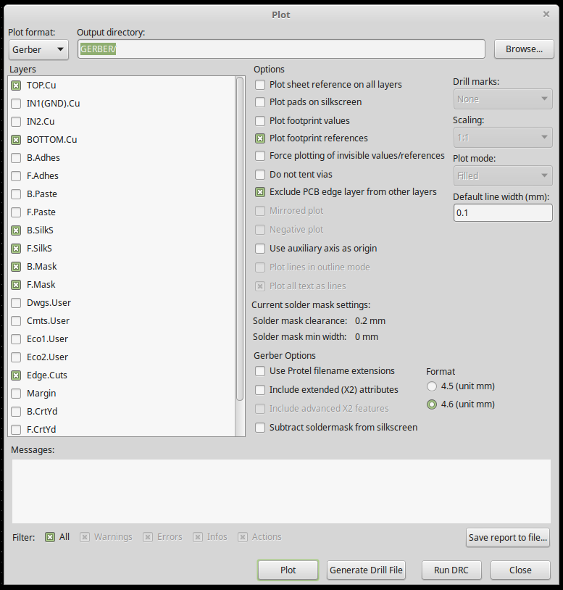Screen dimensions: 563x590
Task: Open the Plot format dropdown
Action: tap(38, 49)
